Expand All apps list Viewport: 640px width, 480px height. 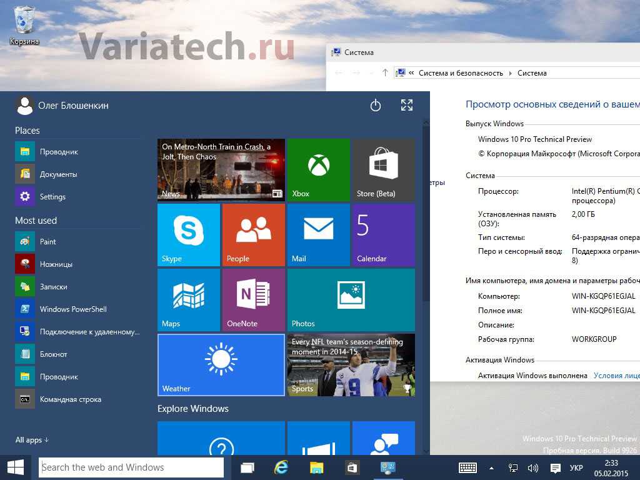pyautogui.click(x=32, y=439)
